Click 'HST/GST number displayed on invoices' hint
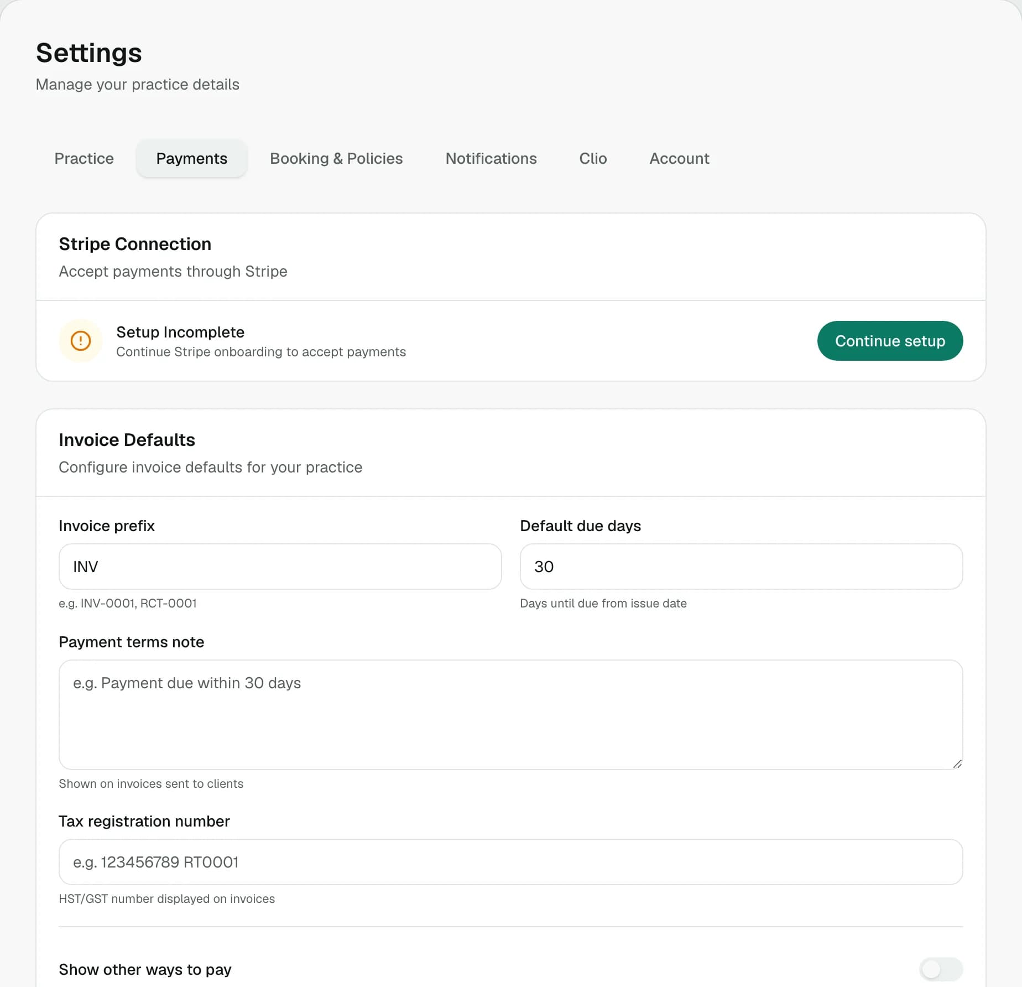This screenshot has height=987, width=1022. [167, 898]
